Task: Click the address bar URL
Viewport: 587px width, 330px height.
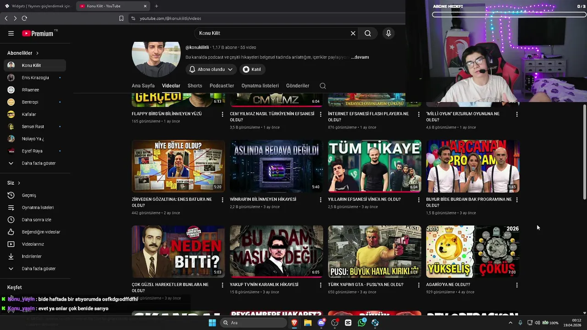Action: [x=171, y=18]
